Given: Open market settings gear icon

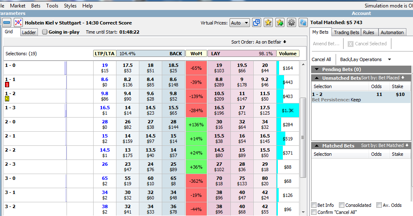Looking at the screenshot, I should click(291, 22).
